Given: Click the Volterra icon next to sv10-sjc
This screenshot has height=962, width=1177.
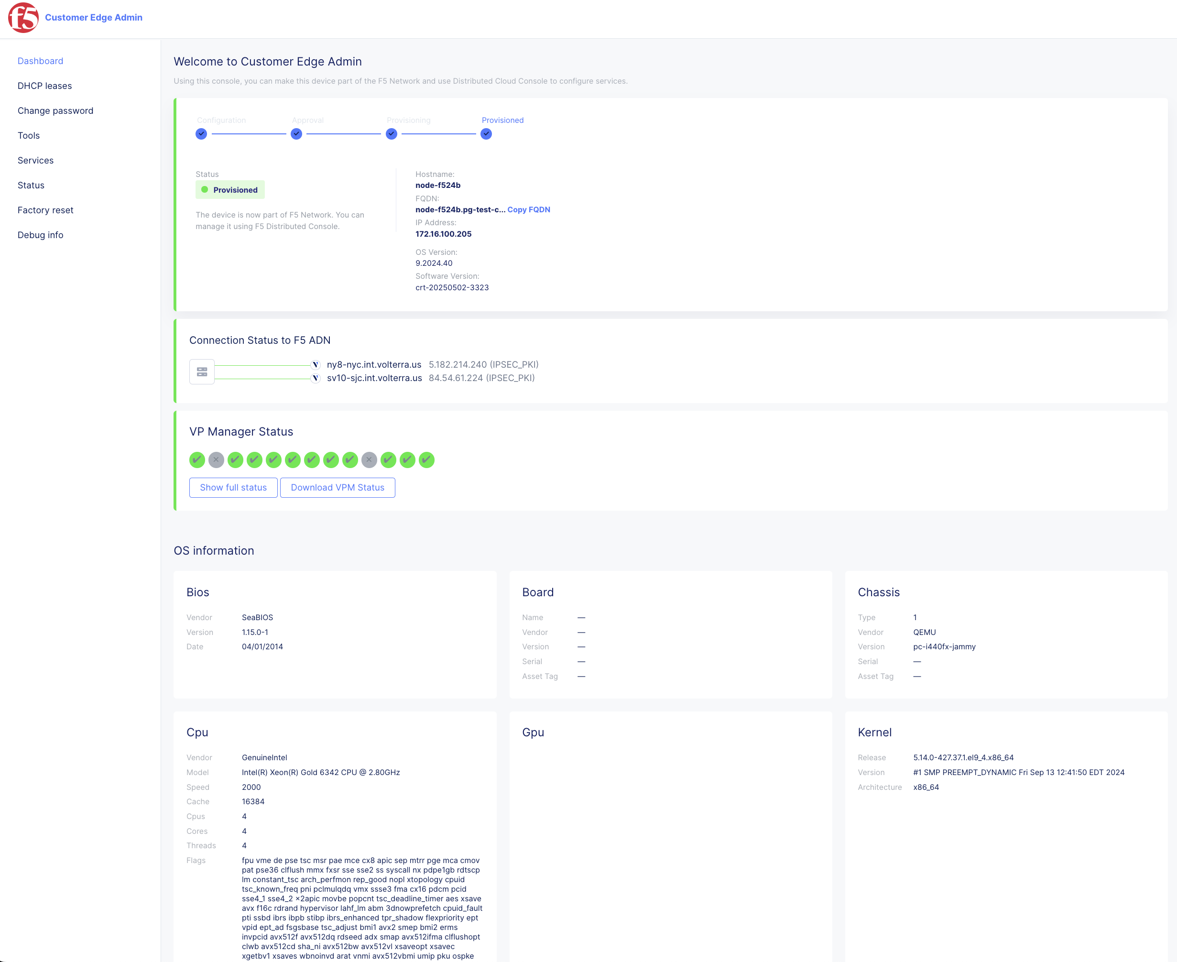Looking at the screenshot, I should [x=316, y=379].
